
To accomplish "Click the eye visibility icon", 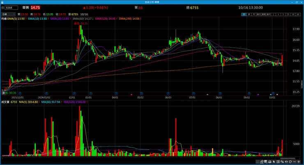I will coord(286,162).
